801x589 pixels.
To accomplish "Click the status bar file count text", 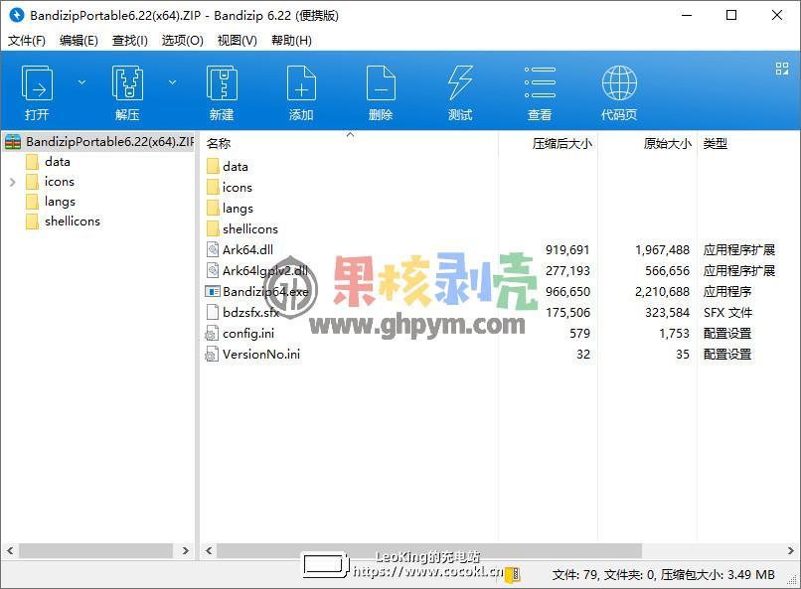I will point(663,575).
